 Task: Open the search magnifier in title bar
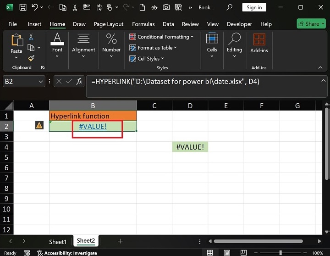[229, 7]
